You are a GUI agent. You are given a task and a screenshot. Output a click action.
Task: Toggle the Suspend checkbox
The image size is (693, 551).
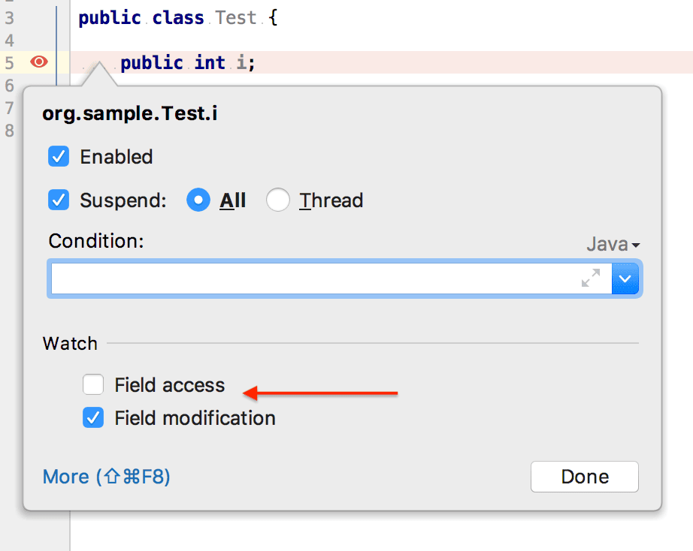click(x=59, y=200)
